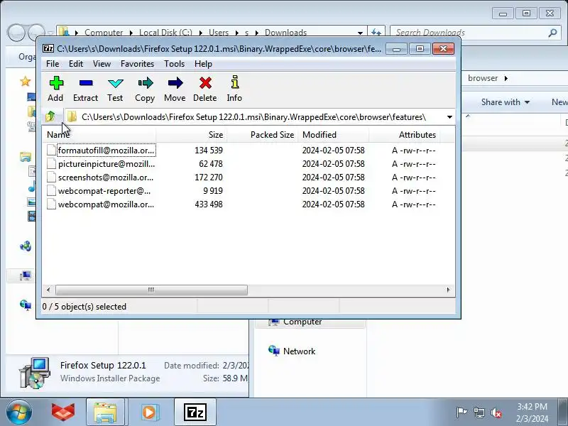
Task: Sort by the Packed Size column header
Action: (262, 135)
